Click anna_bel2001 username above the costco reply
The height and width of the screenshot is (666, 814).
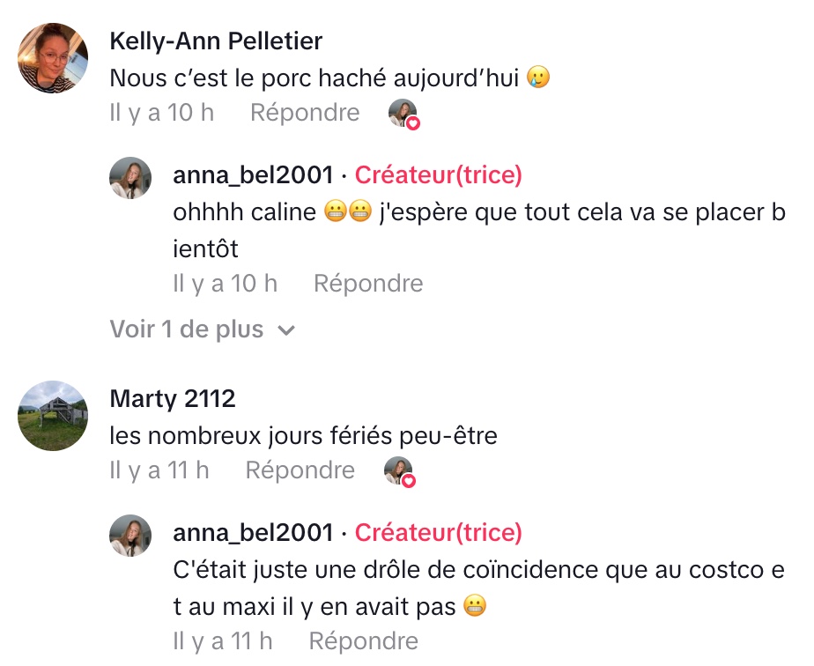pos(254,533)
